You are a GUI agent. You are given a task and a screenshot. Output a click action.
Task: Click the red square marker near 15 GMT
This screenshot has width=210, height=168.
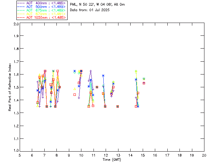tap(144, 83)
